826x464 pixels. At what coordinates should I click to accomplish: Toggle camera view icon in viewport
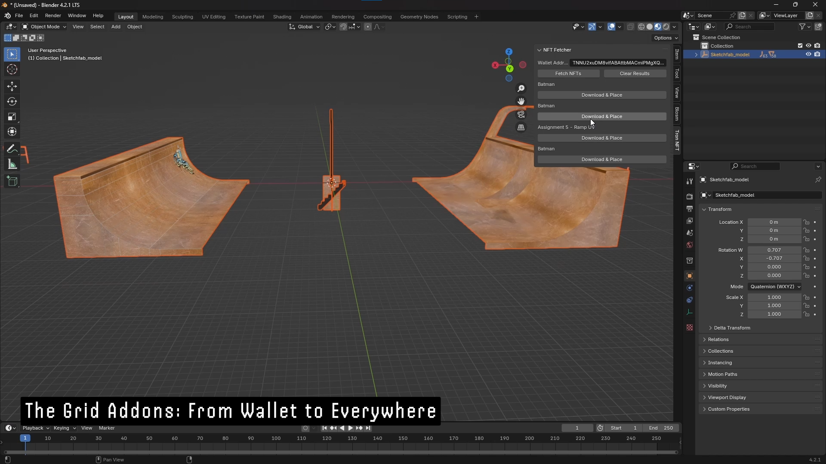[521, 115]
